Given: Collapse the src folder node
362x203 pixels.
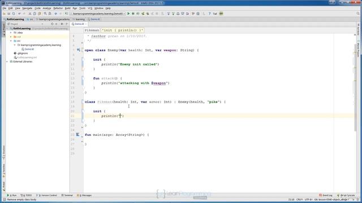Looking at the screenshot, I should coord(11,41).
